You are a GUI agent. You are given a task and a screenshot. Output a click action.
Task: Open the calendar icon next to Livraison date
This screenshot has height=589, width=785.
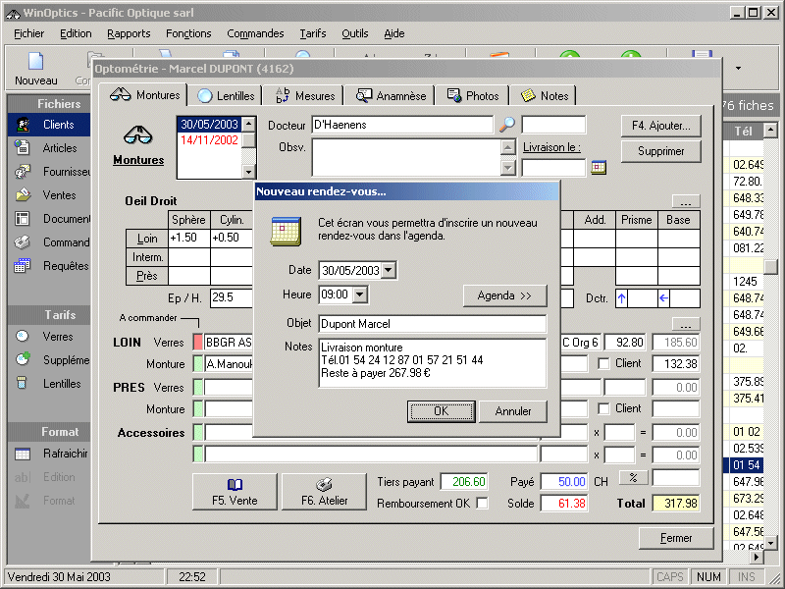pyautogui.click(x=599, y=168)
